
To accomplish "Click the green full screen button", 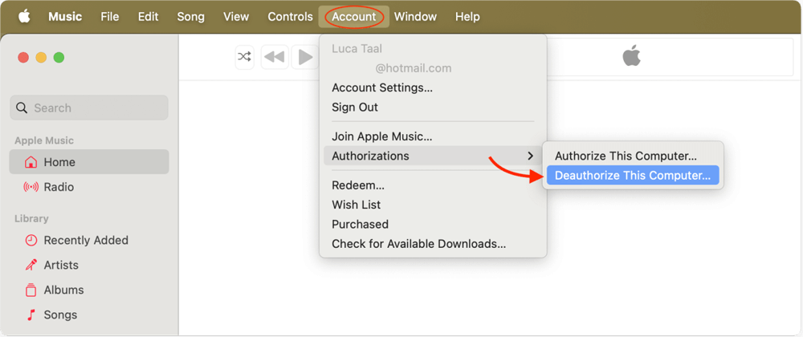I will (x=59, y=57).
